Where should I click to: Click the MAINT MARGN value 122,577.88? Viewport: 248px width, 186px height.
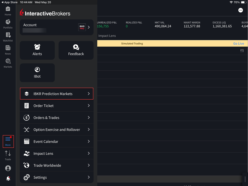192,26
